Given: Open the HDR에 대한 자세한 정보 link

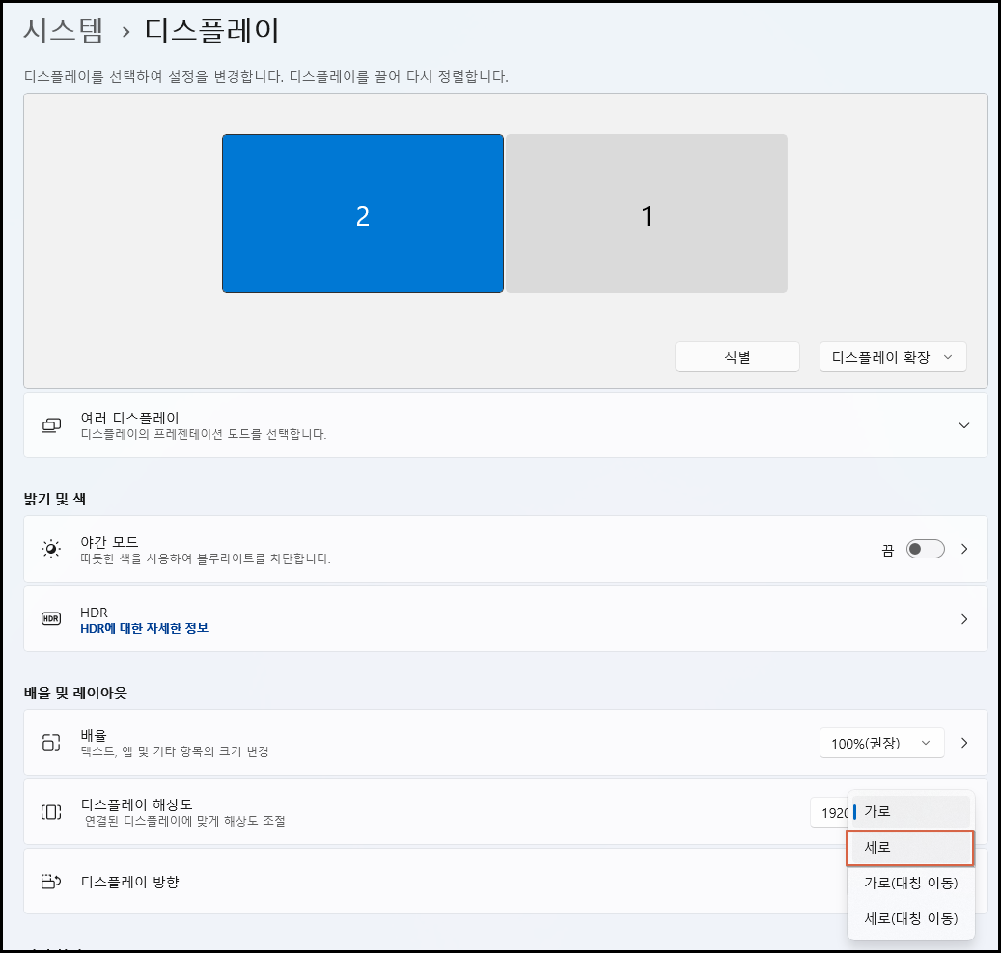Looking at the screenshot, I should [144, 628].
